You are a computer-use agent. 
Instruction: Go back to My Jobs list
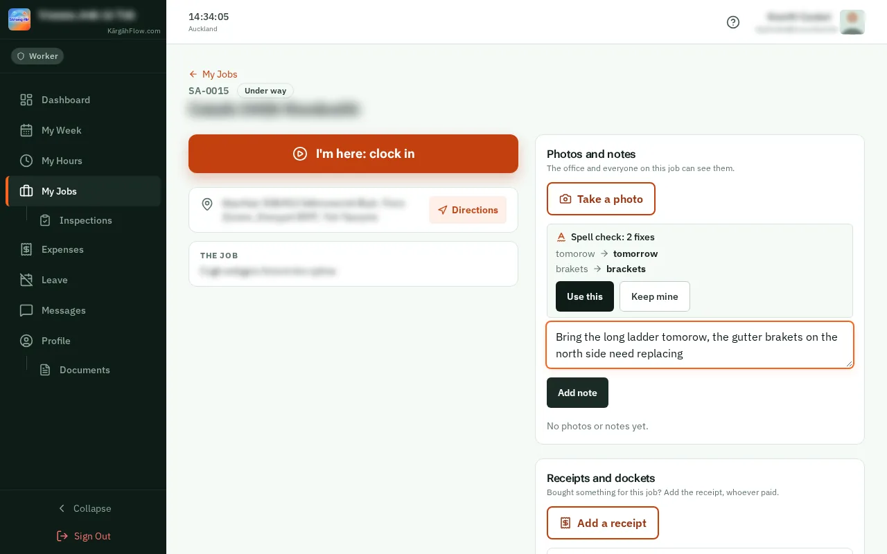tap(213, 74)
